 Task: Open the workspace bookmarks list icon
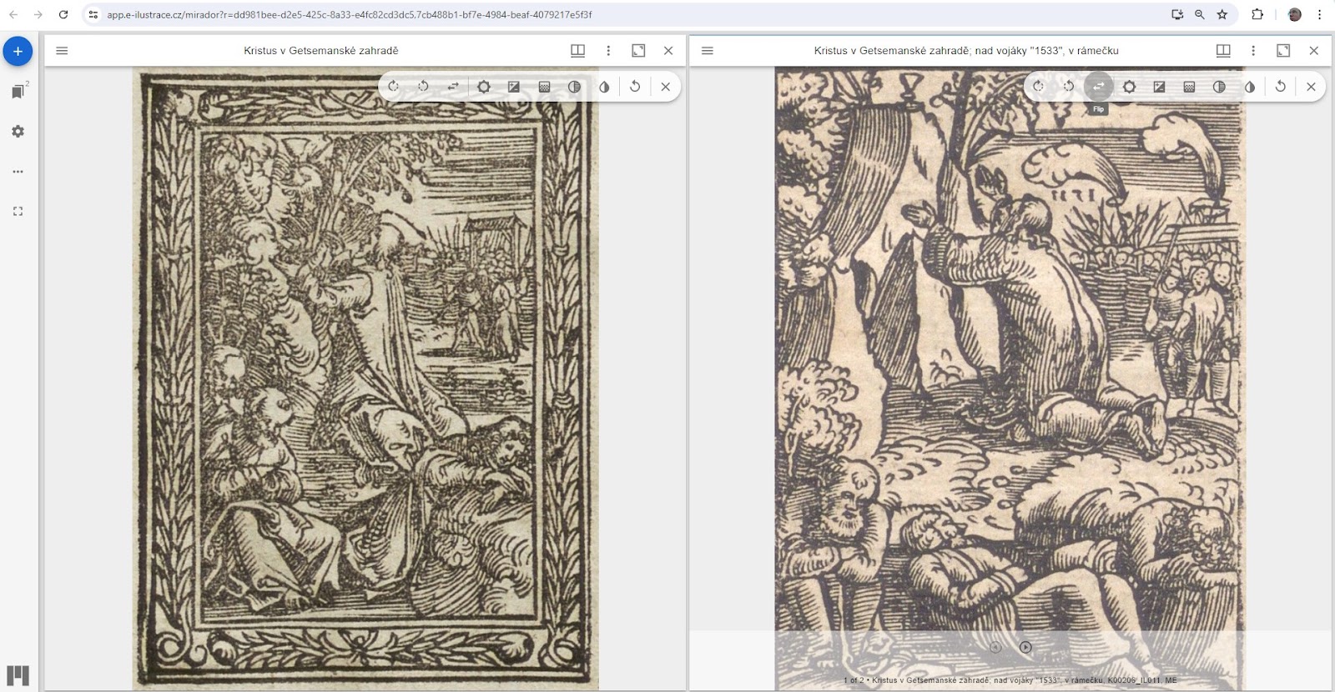pos(18,92)
